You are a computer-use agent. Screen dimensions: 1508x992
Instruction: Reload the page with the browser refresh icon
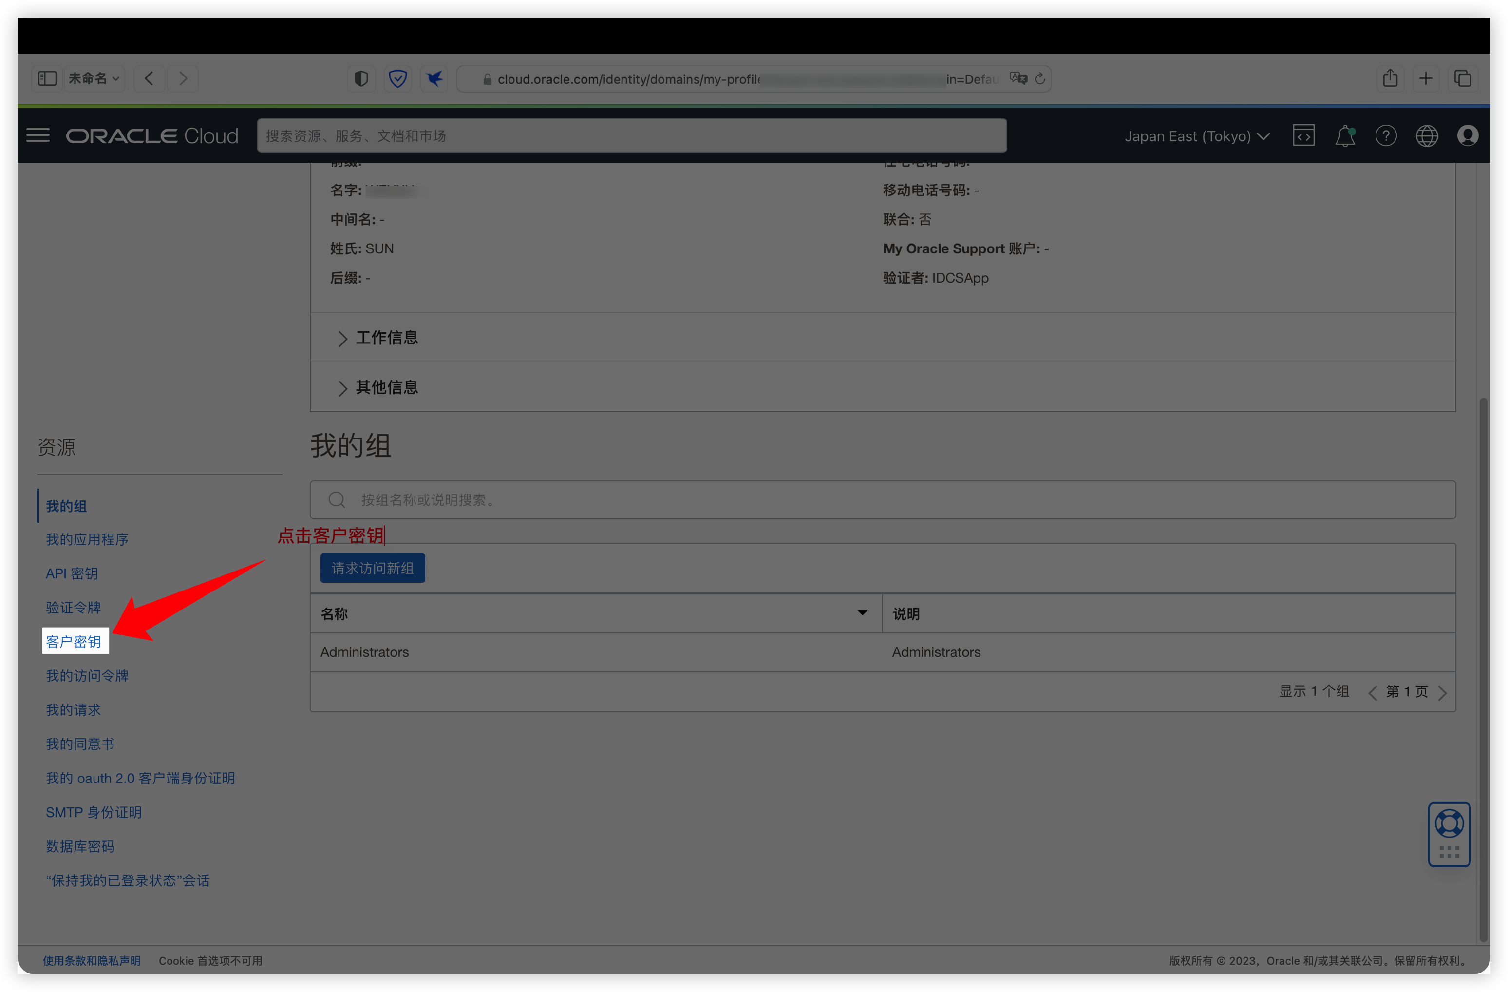[x=1041, y=78]
